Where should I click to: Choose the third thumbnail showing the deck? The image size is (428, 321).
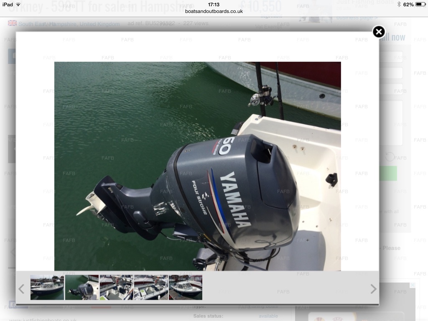117,288
